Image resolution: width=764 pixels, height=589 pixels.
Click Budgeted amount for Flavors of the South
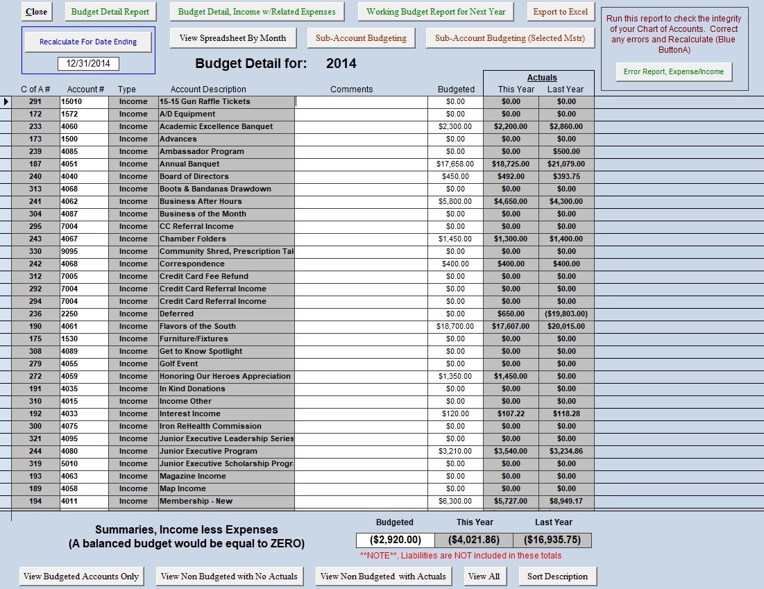tap(456, 326)
